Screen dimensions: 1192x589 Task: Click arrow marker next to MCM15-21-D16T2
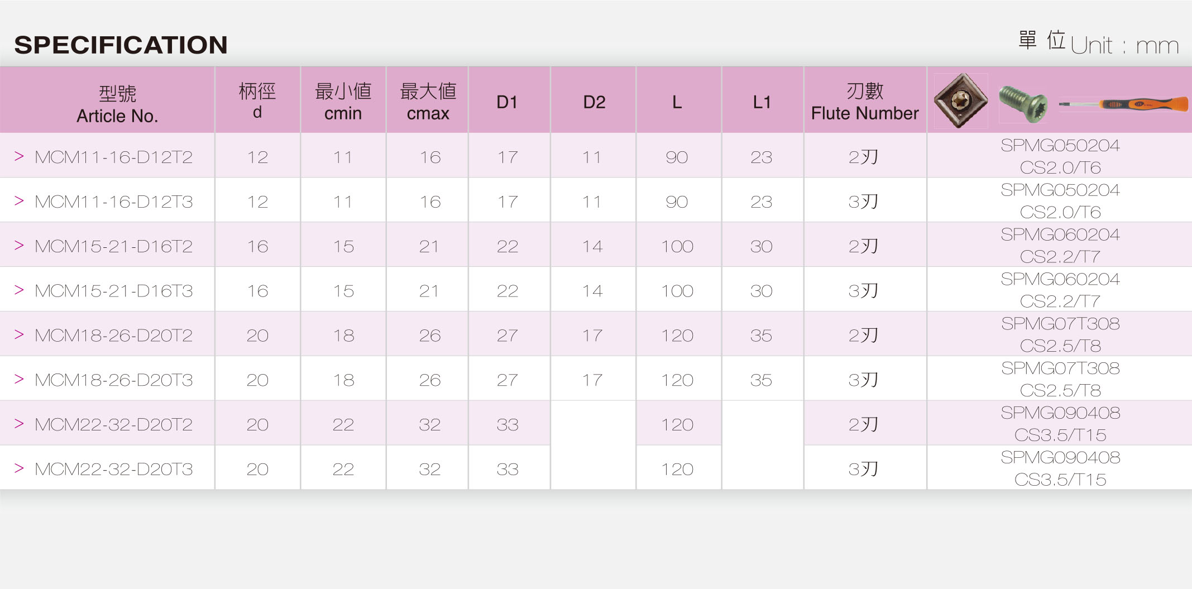point(19,246)
